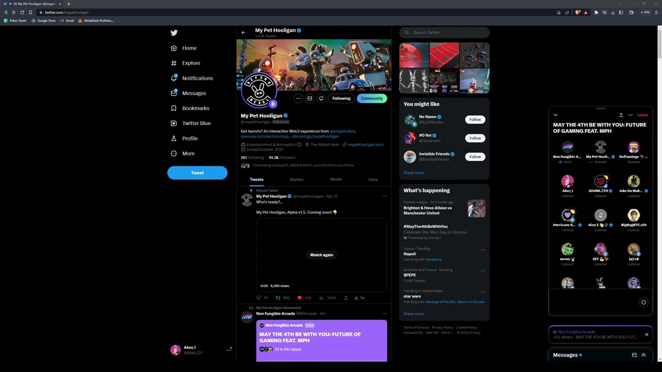Switch to the Replies tab
Screen dimensions: 662x372
(296, 179)
